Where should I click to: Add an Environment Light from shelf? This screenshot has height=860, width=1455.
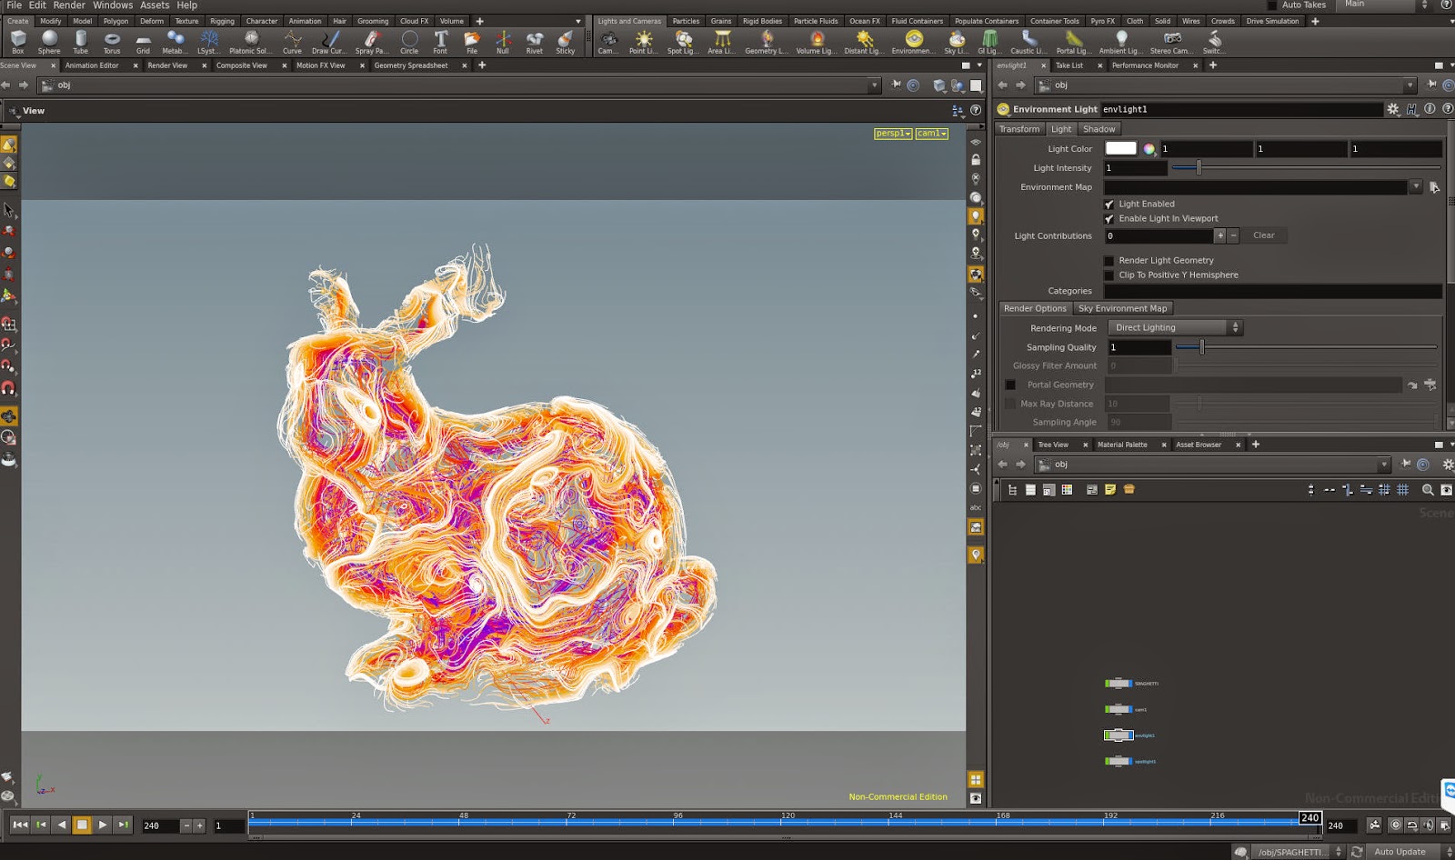[913, 40]
